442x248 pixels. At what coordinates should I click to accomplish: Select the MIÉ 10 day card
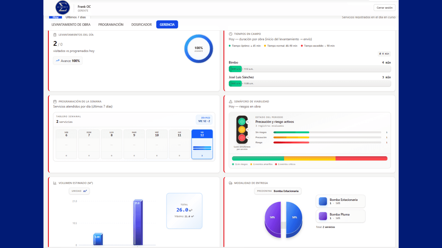[x=157, y=144]
